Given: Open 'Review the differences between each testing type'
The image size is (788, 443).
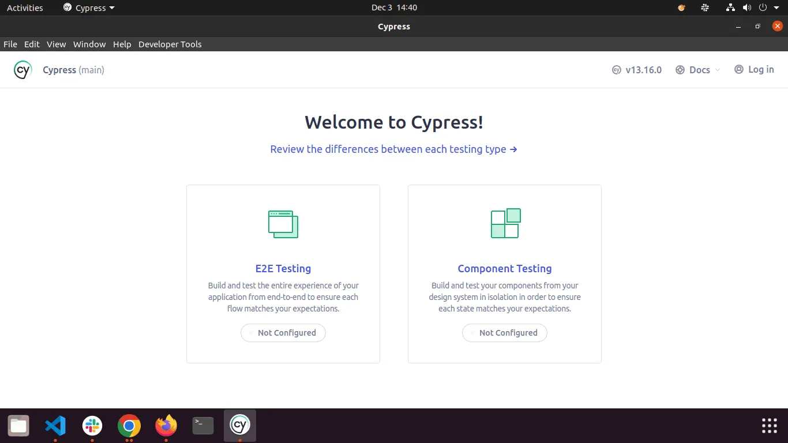Looking at the screenshot, I should (x=394, y=149).
